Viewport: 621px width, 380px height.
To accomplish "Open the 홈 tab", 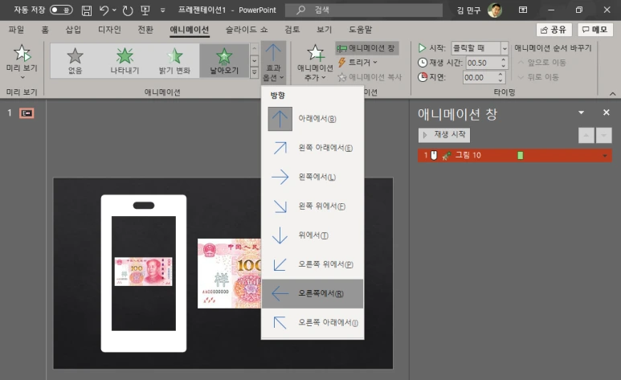I will (x=45, y=29).
